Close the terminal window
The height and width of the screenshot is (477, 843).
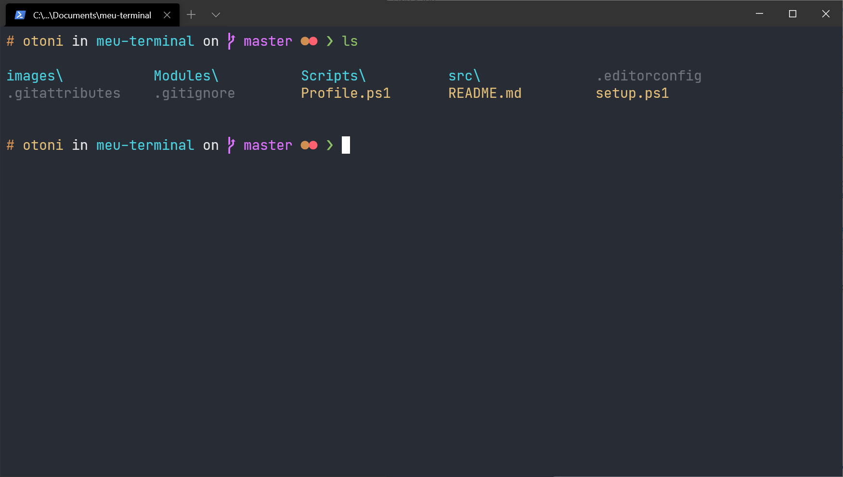click(x=826, y=14)
